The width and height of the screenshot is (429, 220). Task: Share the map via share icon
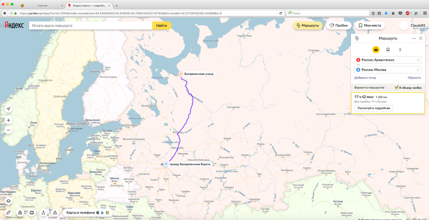[43, 212]
